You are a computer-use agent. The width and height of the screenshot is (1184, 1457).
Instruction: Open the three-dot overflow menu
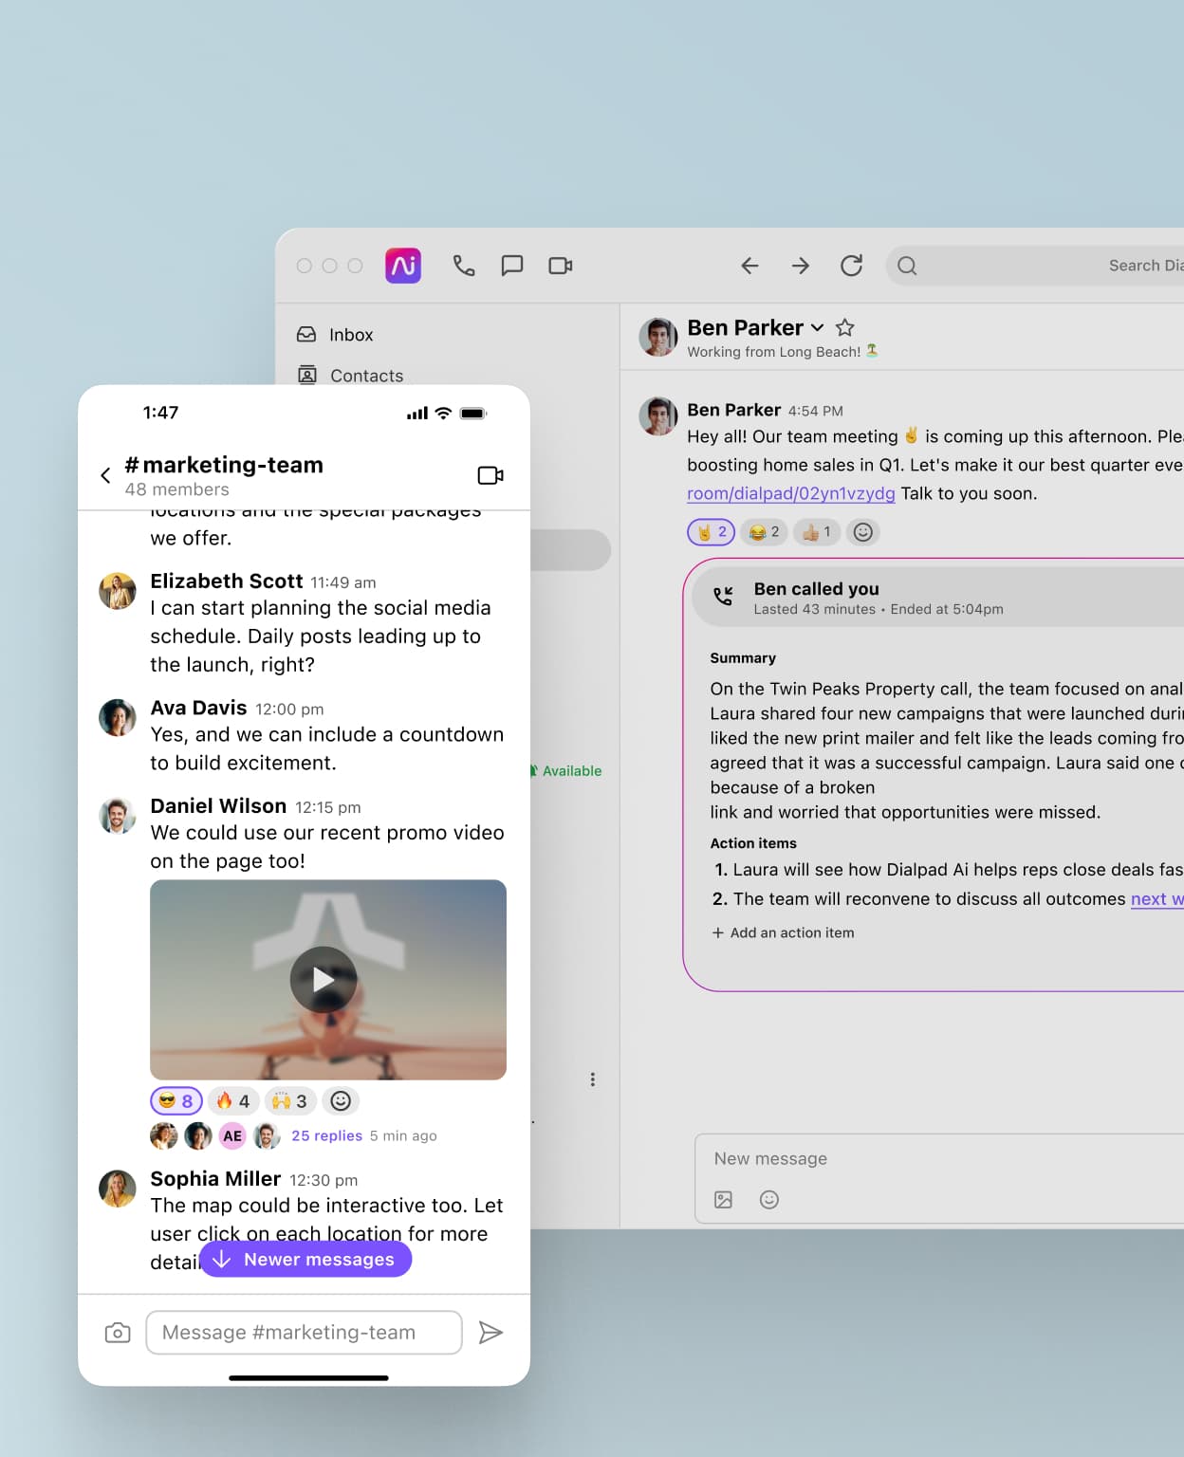tap(593, 1079)
